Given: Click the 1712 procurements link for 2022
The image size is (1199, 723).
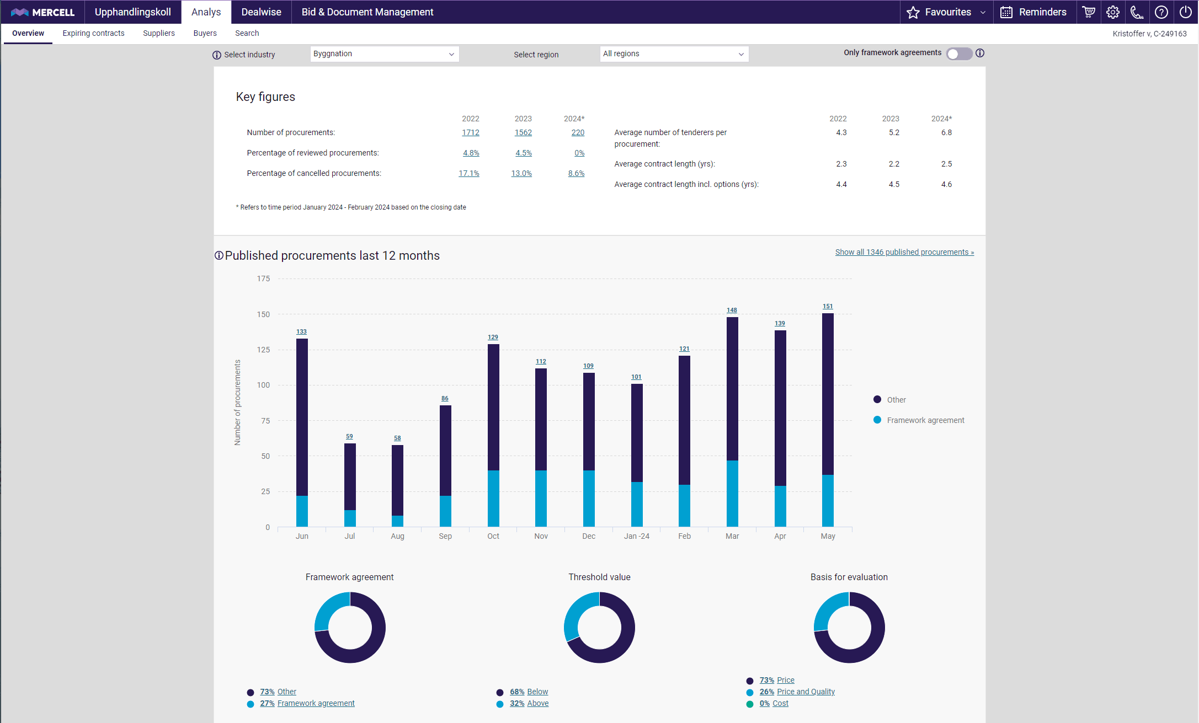Looking at the screenshot, I should coord(470,132).
